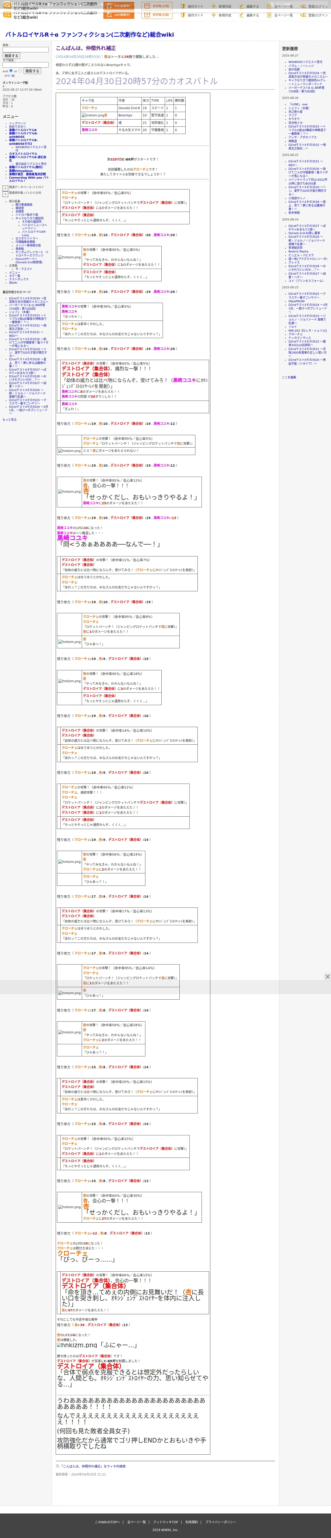Open 旧wiki link
The image size is (331, 1538).
13,282
